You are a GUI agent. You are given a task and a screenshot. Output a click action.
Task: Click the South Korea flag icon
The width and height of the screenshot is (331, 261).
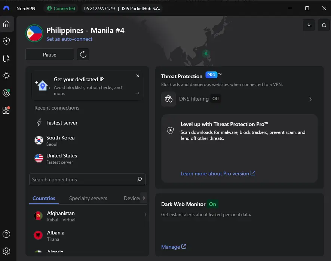[x=39, y=140]
